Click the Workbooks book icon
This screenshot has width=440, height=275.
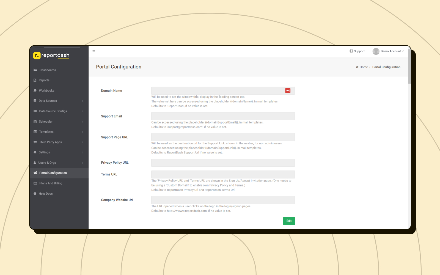(35, 90)
